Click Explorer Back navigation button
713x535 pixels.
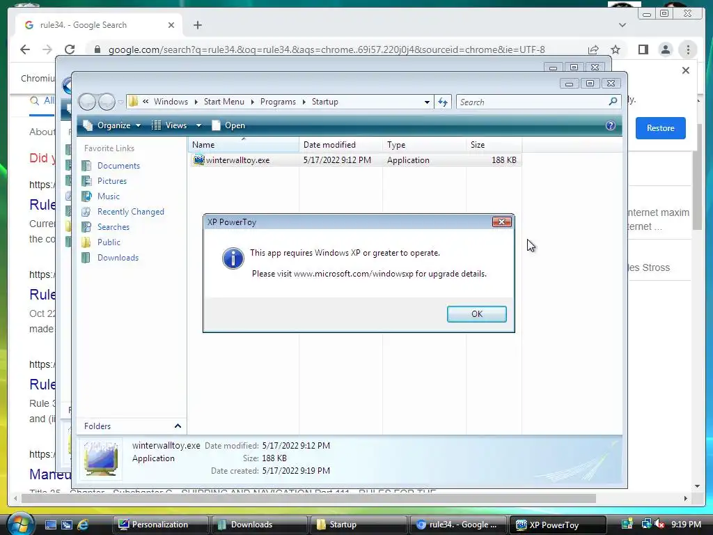[x=87, y=102]
